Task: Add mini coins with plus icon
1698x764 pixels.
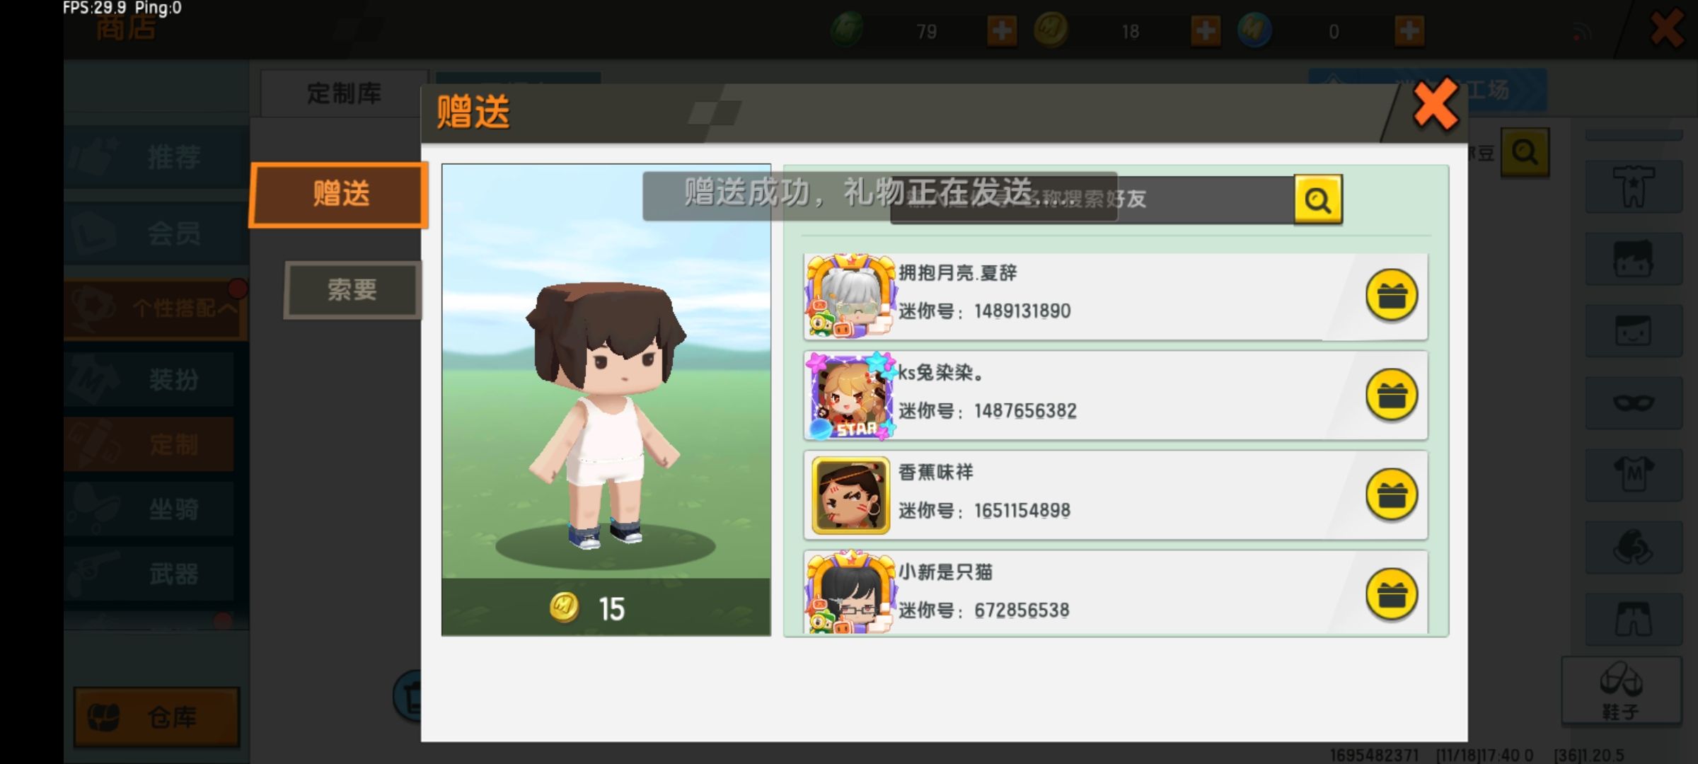Action: pos(1206,31)
